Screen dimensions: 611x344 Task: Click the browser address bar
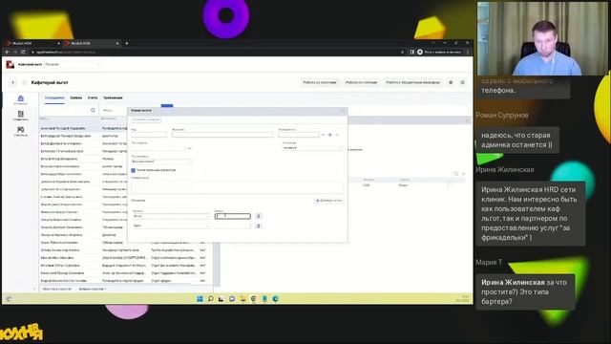214,52
